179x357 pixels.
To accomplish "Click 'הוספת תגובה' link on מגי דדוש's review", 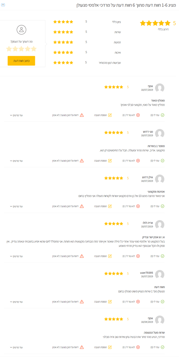I will click(101, 161).
